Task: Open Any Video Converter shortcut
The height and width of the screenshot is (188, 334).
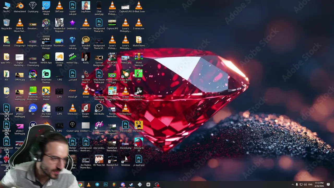Action: (46, 111)
